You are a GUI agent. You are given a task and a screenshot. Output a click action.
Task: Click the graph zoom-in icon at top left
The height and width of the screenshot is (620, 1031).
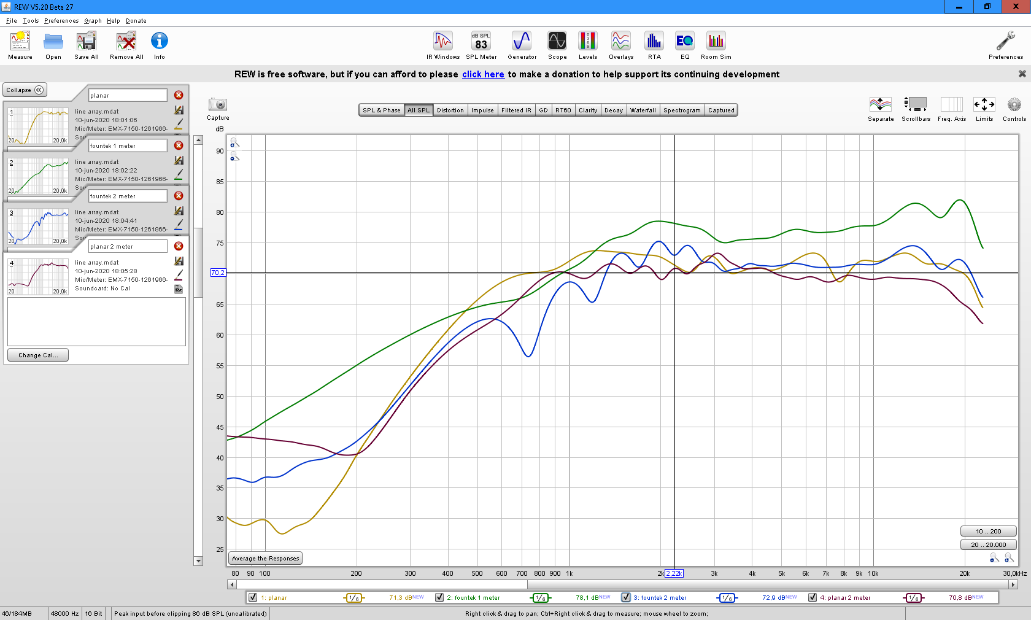pyautogui.click(x=234, y=143)
